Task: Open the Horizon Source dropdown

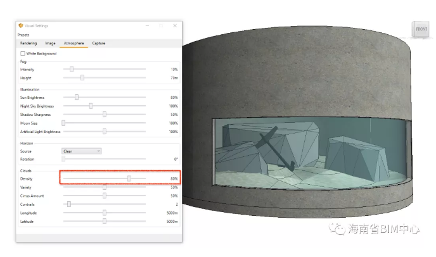Action: [x=82, y=151]
